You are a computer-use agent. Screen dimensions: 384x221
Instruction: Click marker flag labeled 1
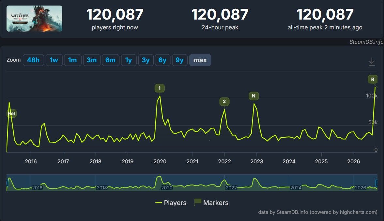pos(160,88)
